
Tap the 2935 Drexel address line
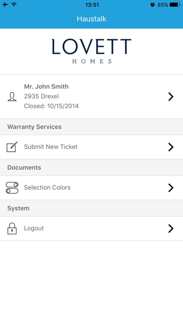(x=41, y=96)
